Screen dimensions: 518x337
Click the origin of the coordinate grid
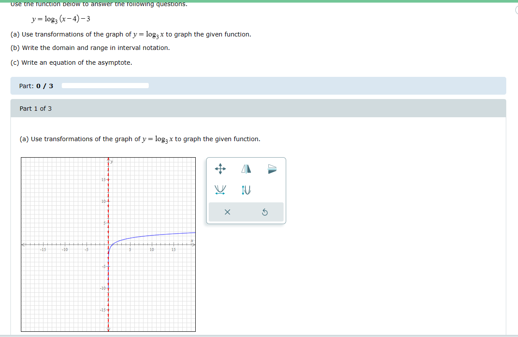pyautogui.click(x=108, y=244)
